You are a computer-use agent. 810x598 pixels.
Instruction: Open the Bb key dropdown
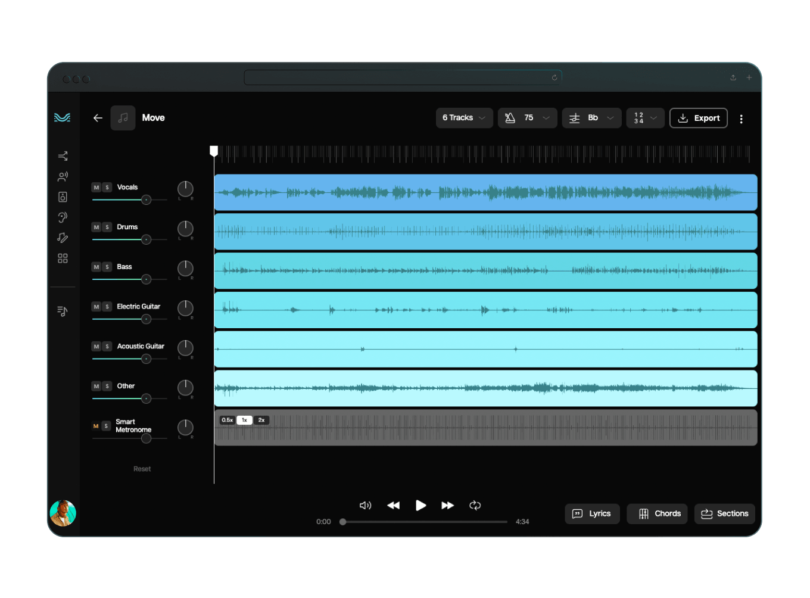[x=591, y=118]
